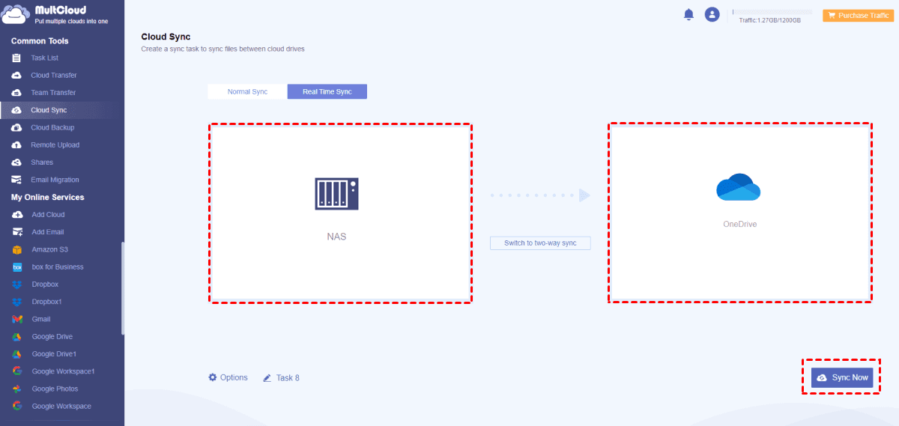Click the OneDrive cloud icon in destination box
Viewport: 899px width, 426px height.
coord(738,187)
